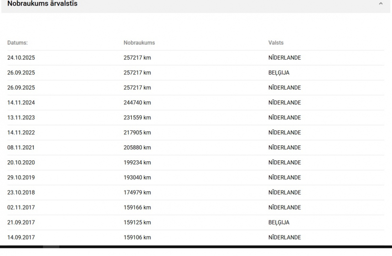Select the 14.11.2024 date entry
The height and width of the screenshot is (256, 392).
pyautogui.click(x=21, y=103)
